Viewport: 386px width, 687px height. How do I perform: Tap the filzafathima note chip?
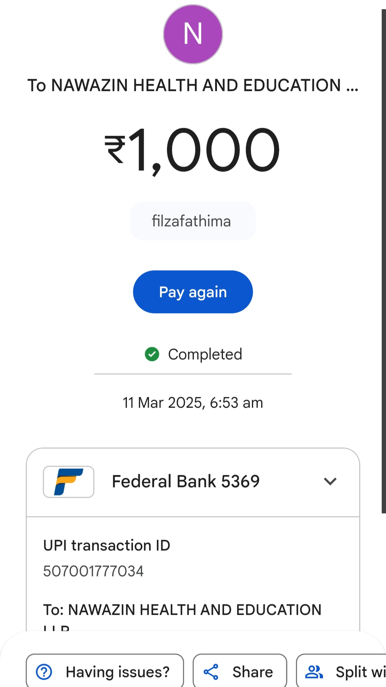(x=193, y=221)
